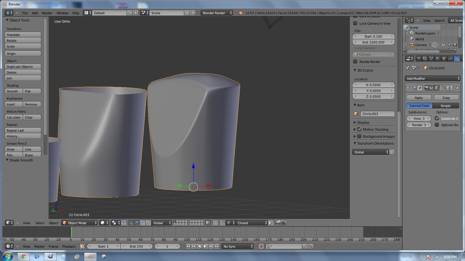Open the Add menu in the info header
This screenshot has height=261, width=465.
coord(35,13)
